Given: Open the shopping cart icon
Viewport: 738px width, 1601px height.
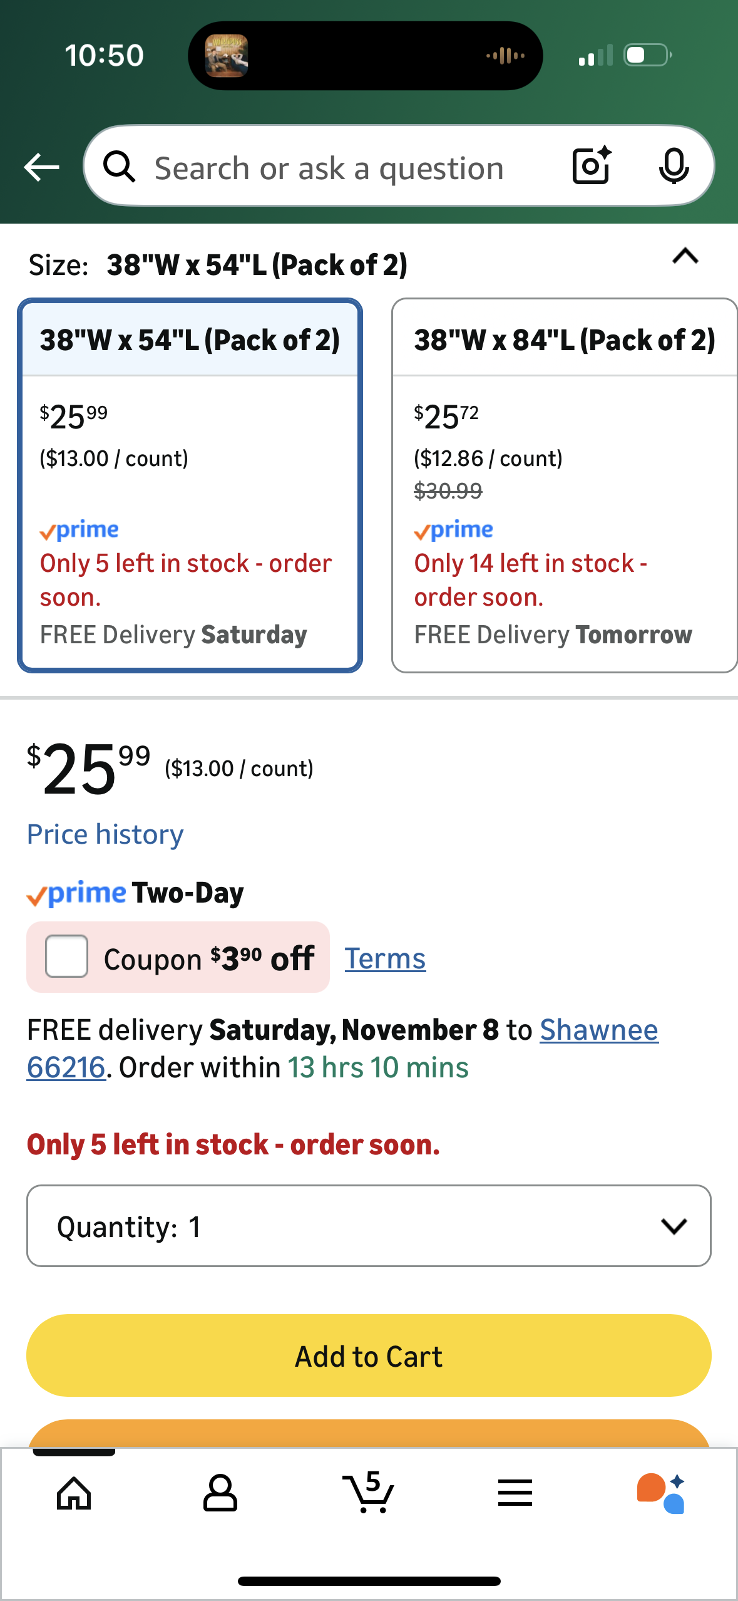Looking at the screenshot, I should pyautogui.click(x=369, y=1493).
